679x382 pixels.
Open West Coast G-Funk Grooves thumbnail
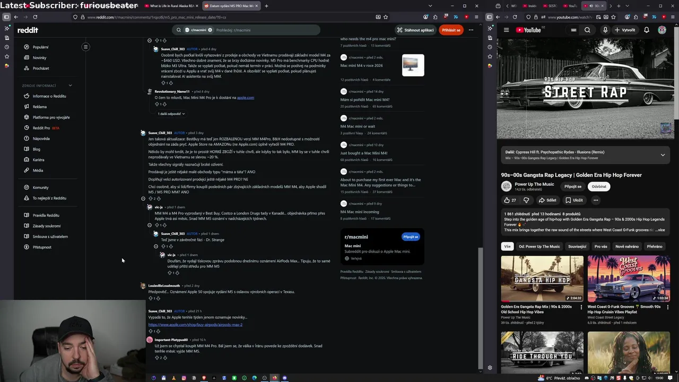click(629, 279)
